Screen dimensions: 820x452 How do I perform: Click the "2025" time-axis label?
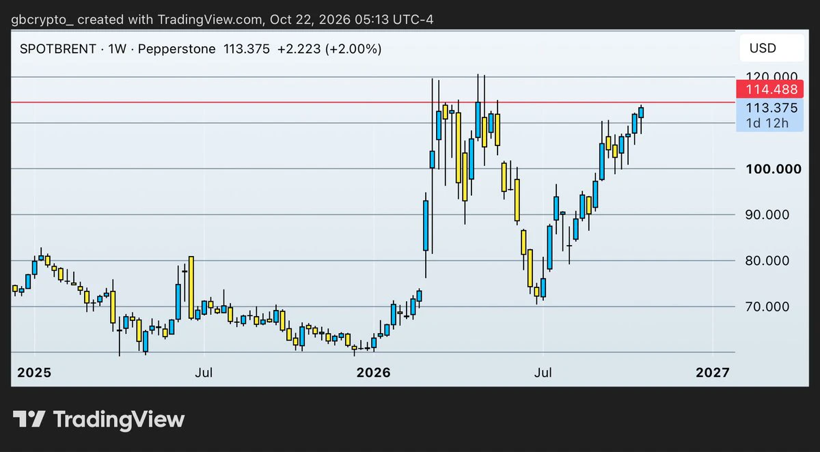pyautogui.click(x=34, y=373)
